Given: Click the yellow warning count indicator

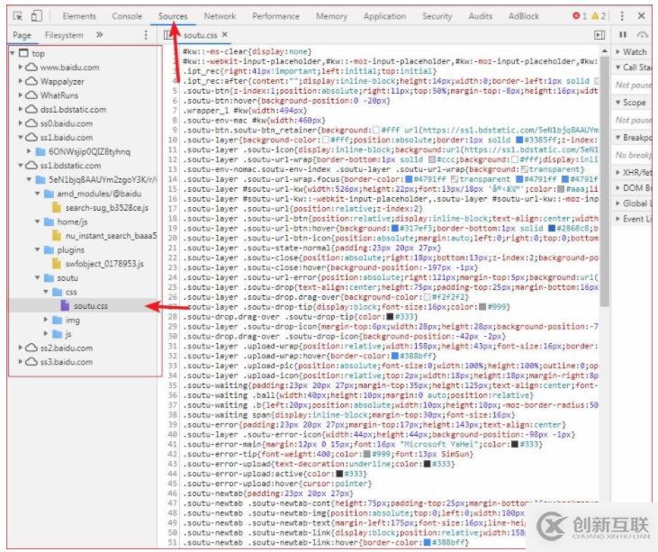Looking at the screenshot, I should click(x=599, y=16).
